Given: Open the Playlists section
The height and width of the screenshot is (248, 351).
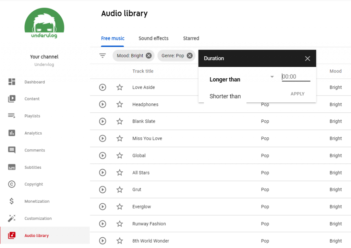Looking at the screenshot, I should click(x=32, y=116).
